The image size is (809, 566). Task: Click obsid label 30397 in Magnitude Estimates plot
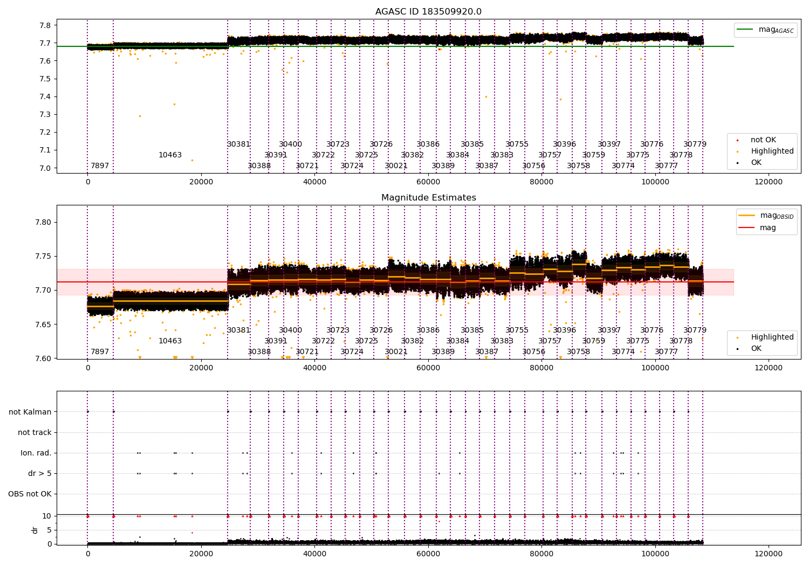pyautogui.click(x=609, y=330)
